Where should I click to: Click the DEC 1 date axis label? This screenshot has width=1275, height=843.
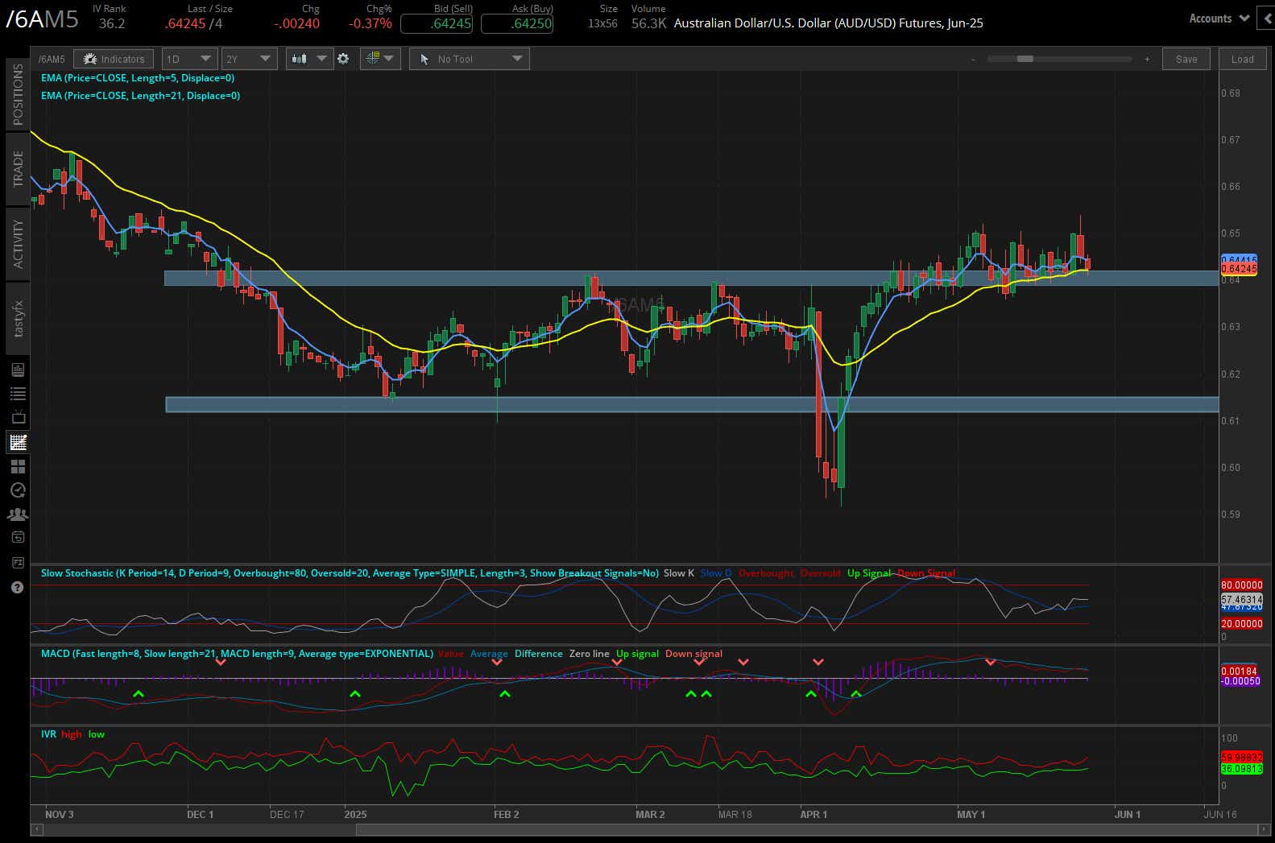point(200,814)
